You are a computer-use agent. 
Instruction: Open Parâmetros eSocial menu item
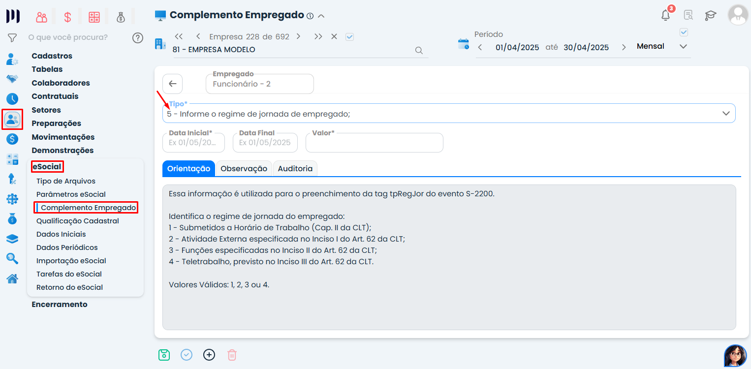[71, 194]
